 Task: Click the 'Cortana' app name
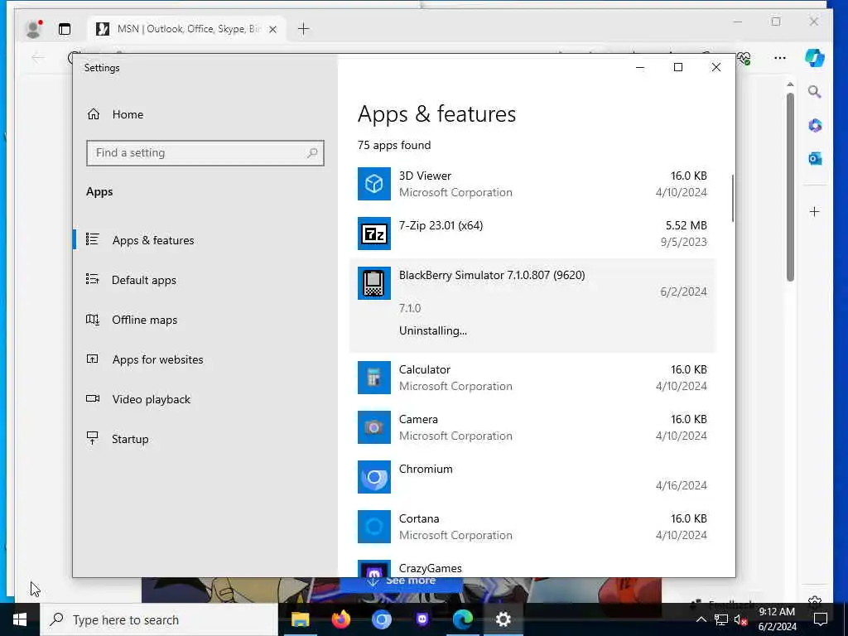click(419, 518)
